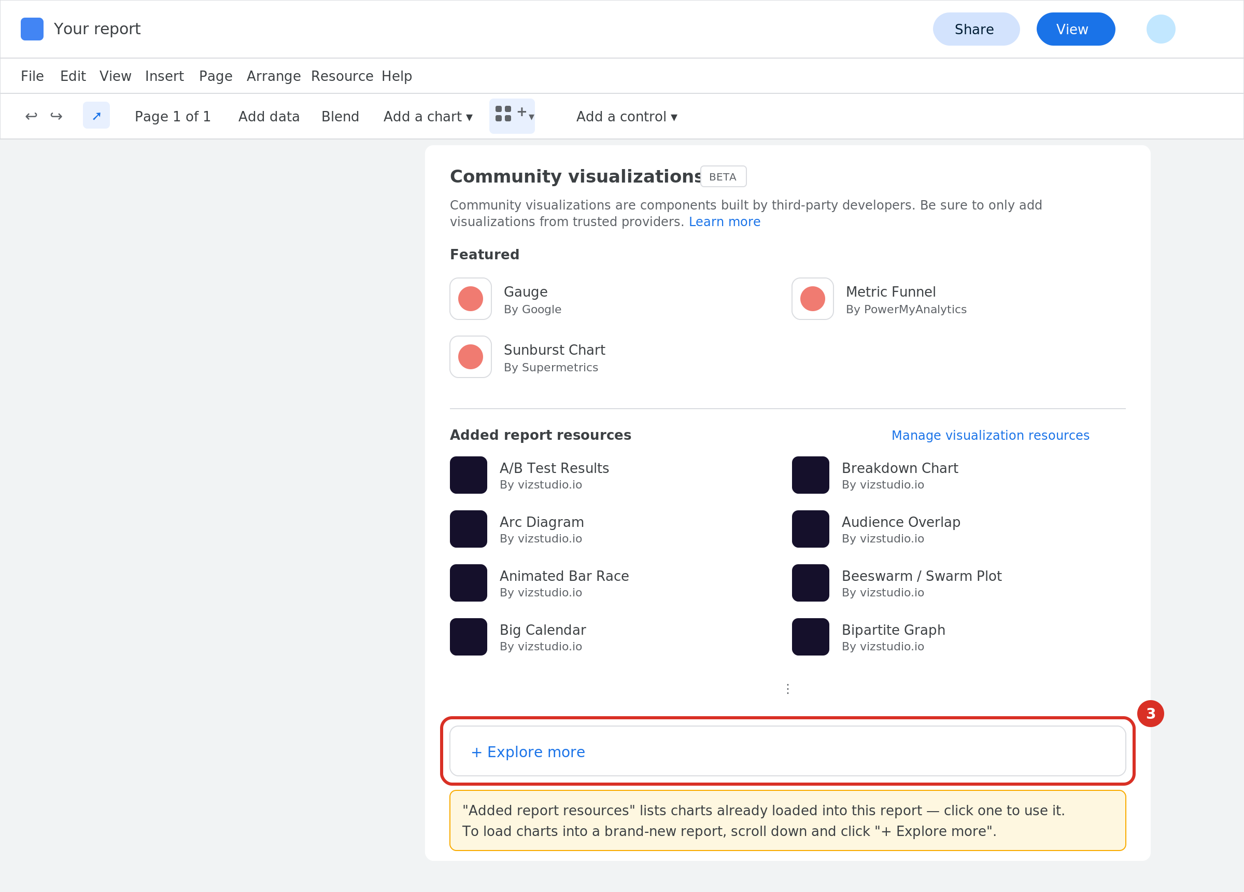The image size is (1244, 892).
Task: Click the Metric Funnel visualization icon
Action: coord(812,299)
